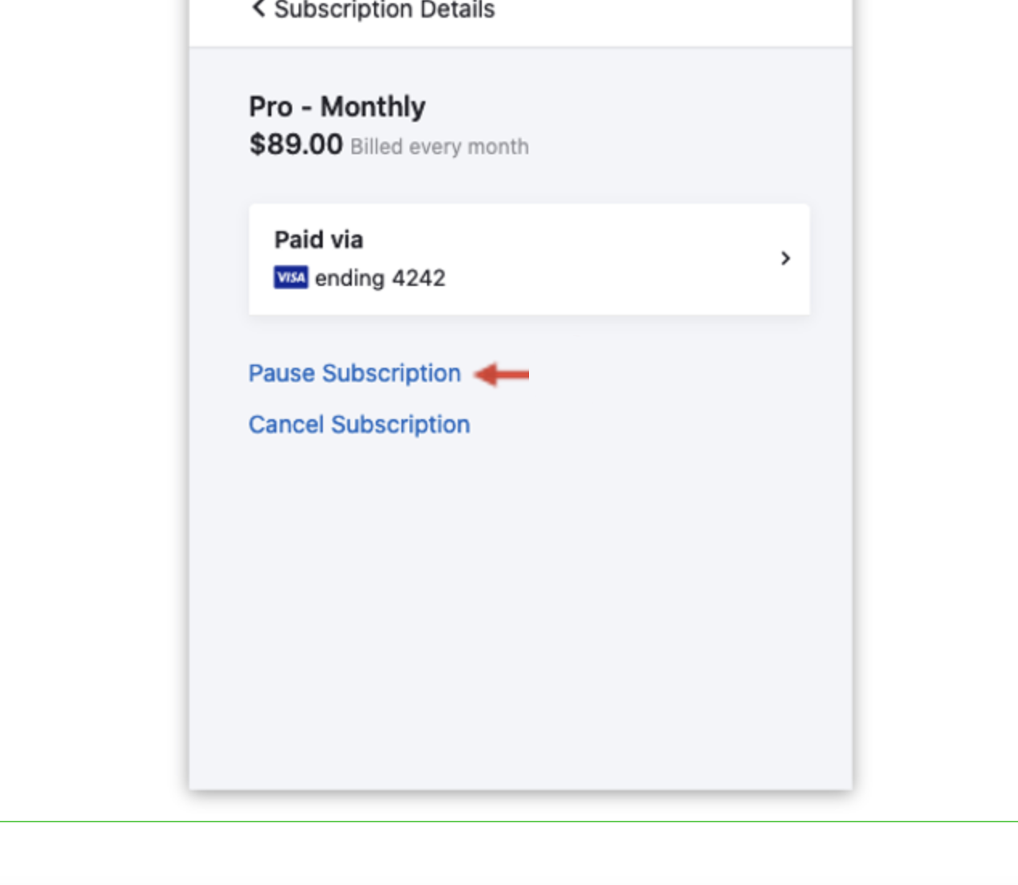
Task: Click the $89.00 price amount
Action: [295, 145]
